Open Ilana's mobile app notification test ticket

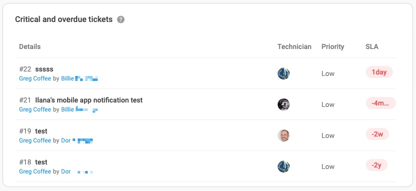(89, 100)
